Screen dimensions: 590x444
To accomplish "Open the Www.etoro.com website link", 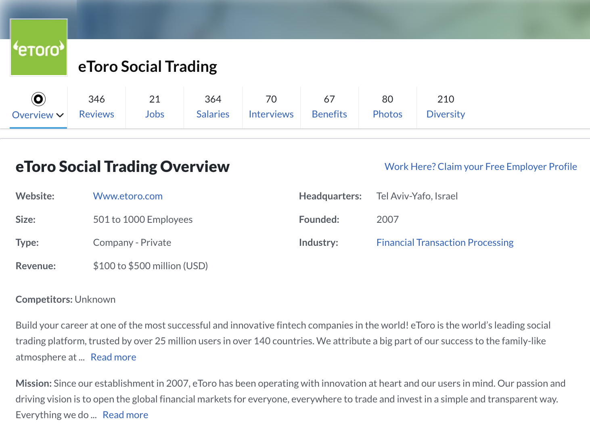I will [x=128, y=196].
